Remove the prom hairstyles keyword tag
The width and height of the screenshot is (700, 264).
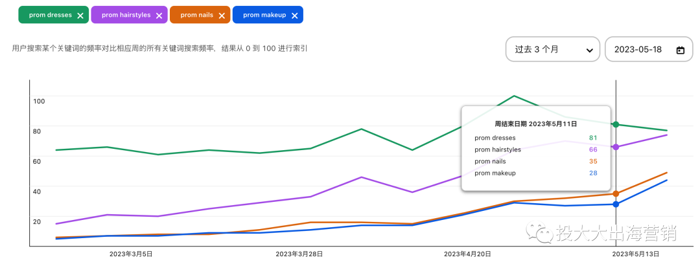point(157,16)
